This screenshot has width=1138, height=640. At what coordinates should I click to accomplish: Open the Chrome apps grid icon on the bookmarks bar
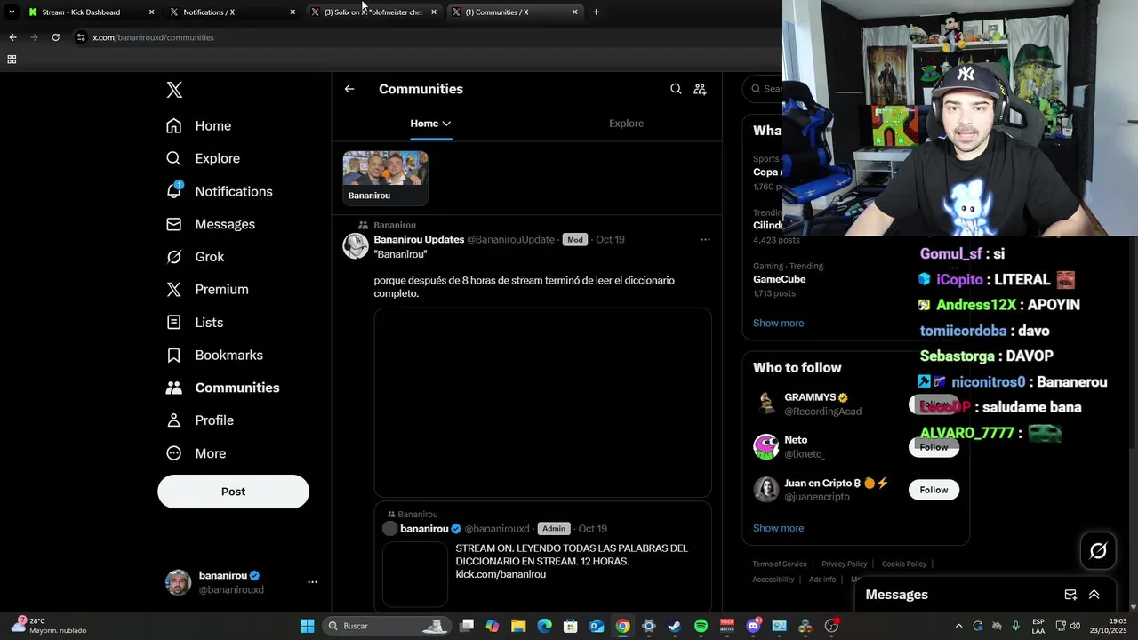point(12,60)
